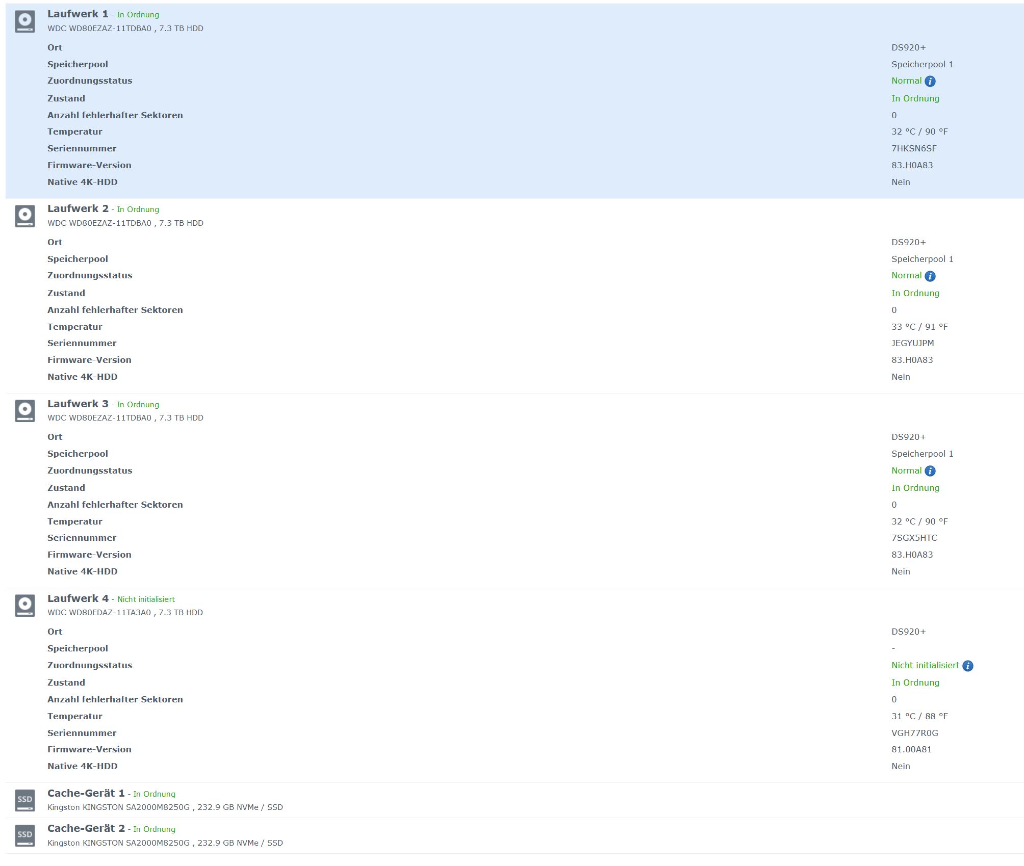Click the Laufwerk 4 hard drive icon

pos(25,606)
